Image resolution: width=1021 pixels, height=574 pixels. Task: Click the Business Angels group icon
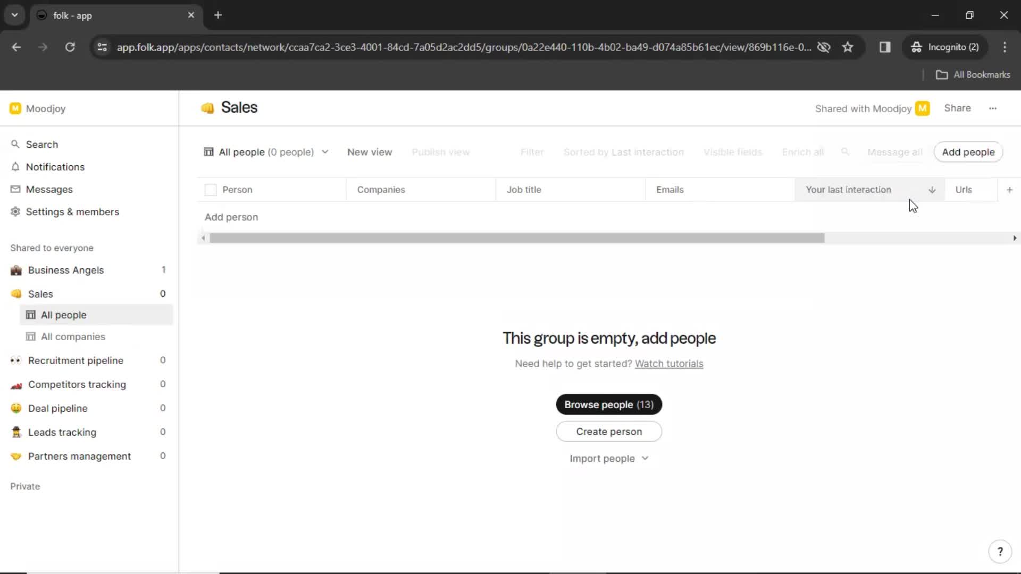[15, 270]
